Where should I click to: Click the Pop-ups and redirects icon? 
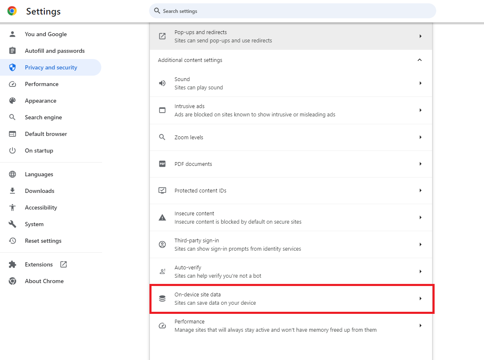[x=162, y=36]
